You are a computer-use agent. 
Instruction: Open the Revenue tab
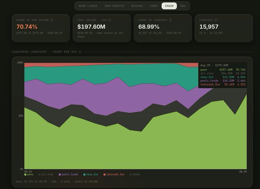(x=137, y=6)
